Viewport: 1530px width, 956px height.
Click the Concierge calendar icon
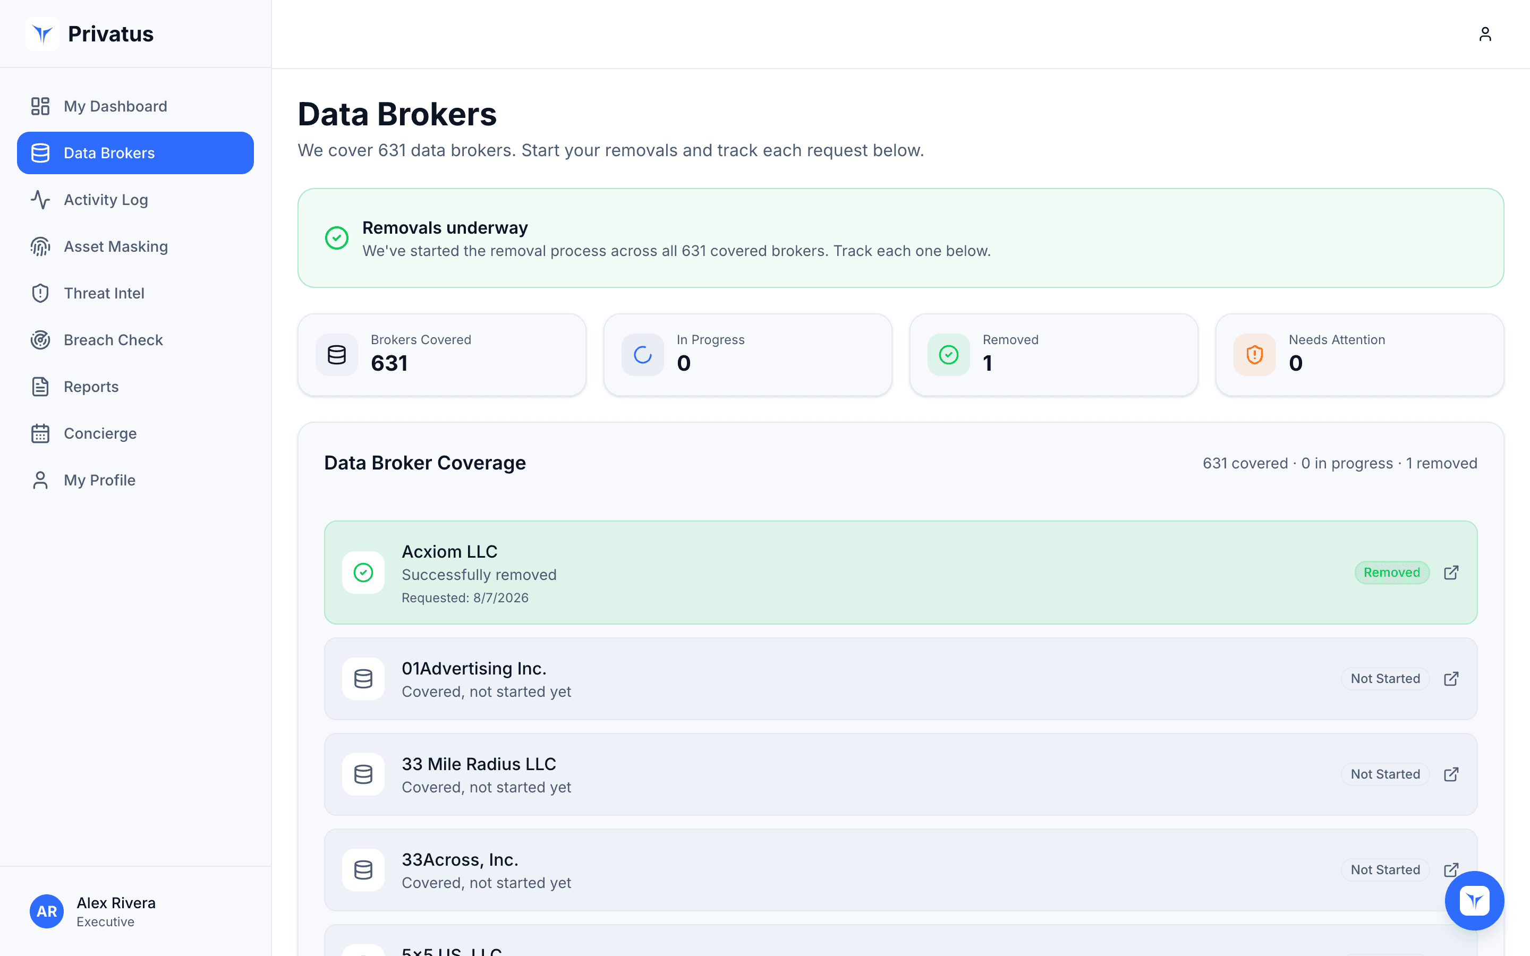tap(40, 434)
